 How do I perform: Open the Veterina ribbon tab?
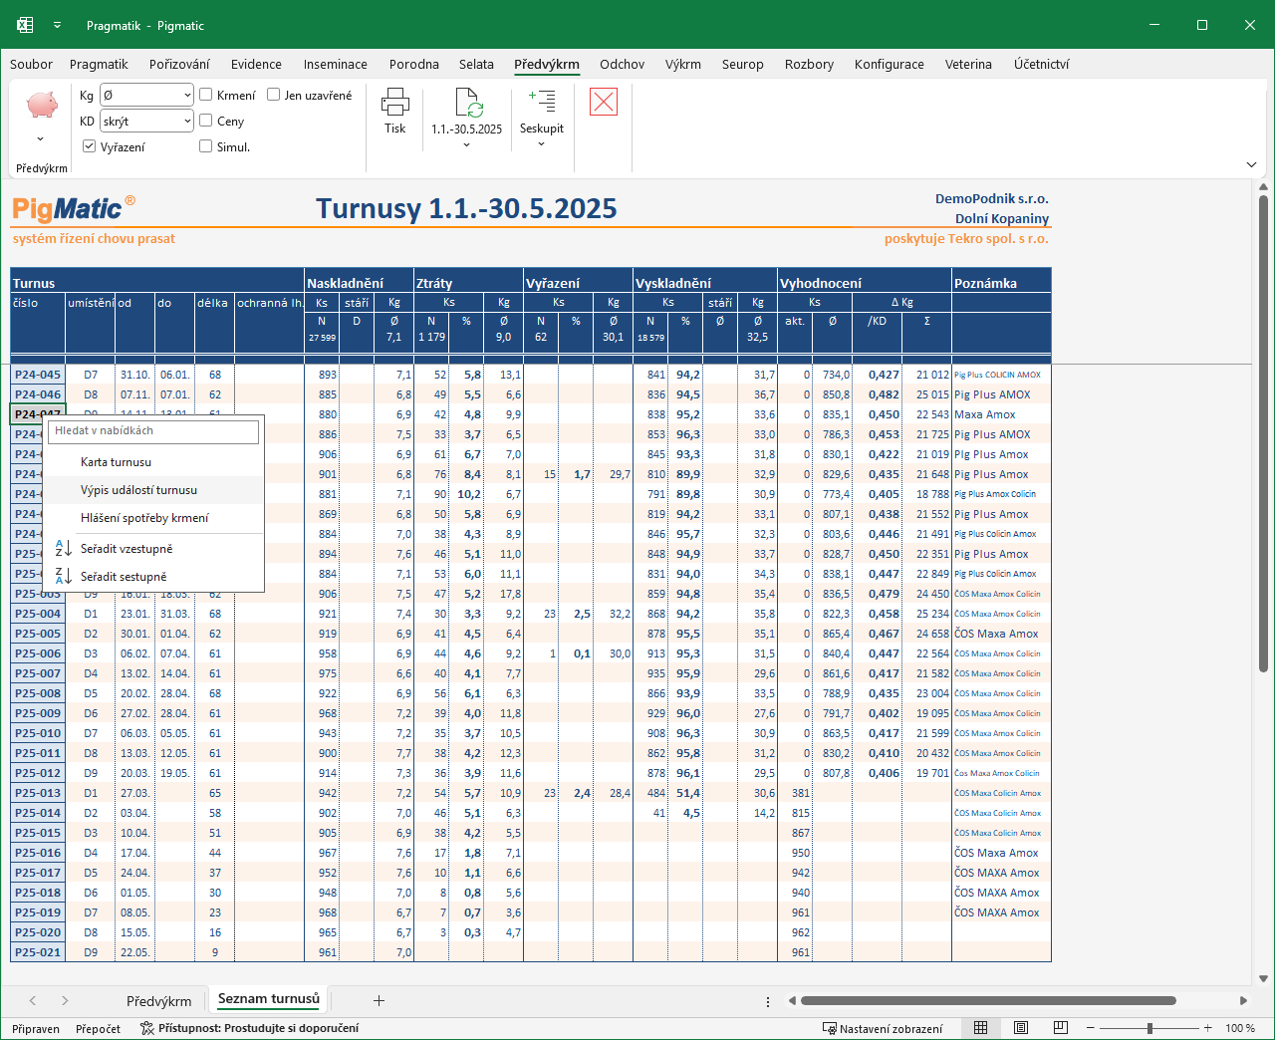pos(968,64)
